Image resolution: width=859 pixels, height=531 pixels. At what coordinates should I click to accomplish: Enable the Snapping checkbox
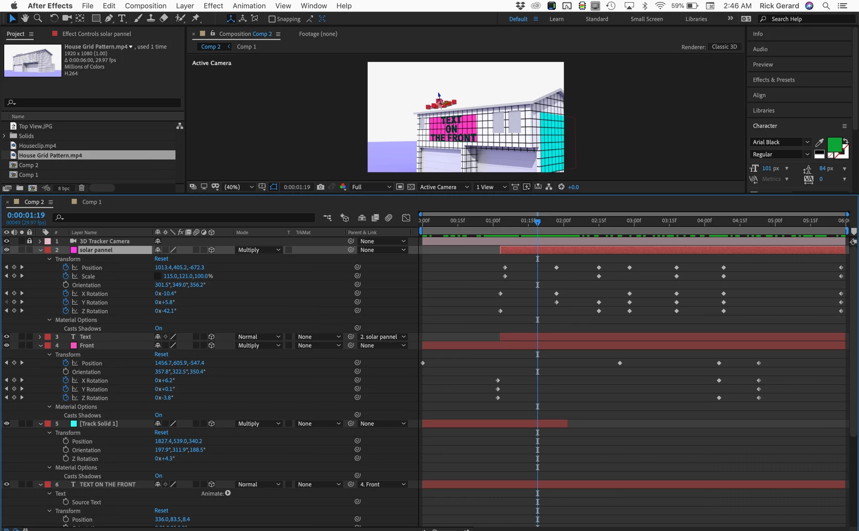click(272, 19)
